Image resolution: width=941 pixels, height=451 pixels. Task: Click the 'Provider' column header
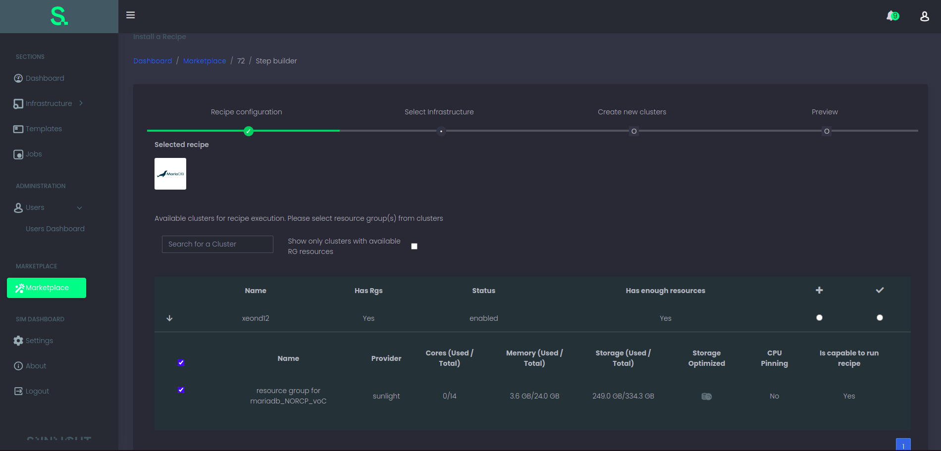coord(386,358)
